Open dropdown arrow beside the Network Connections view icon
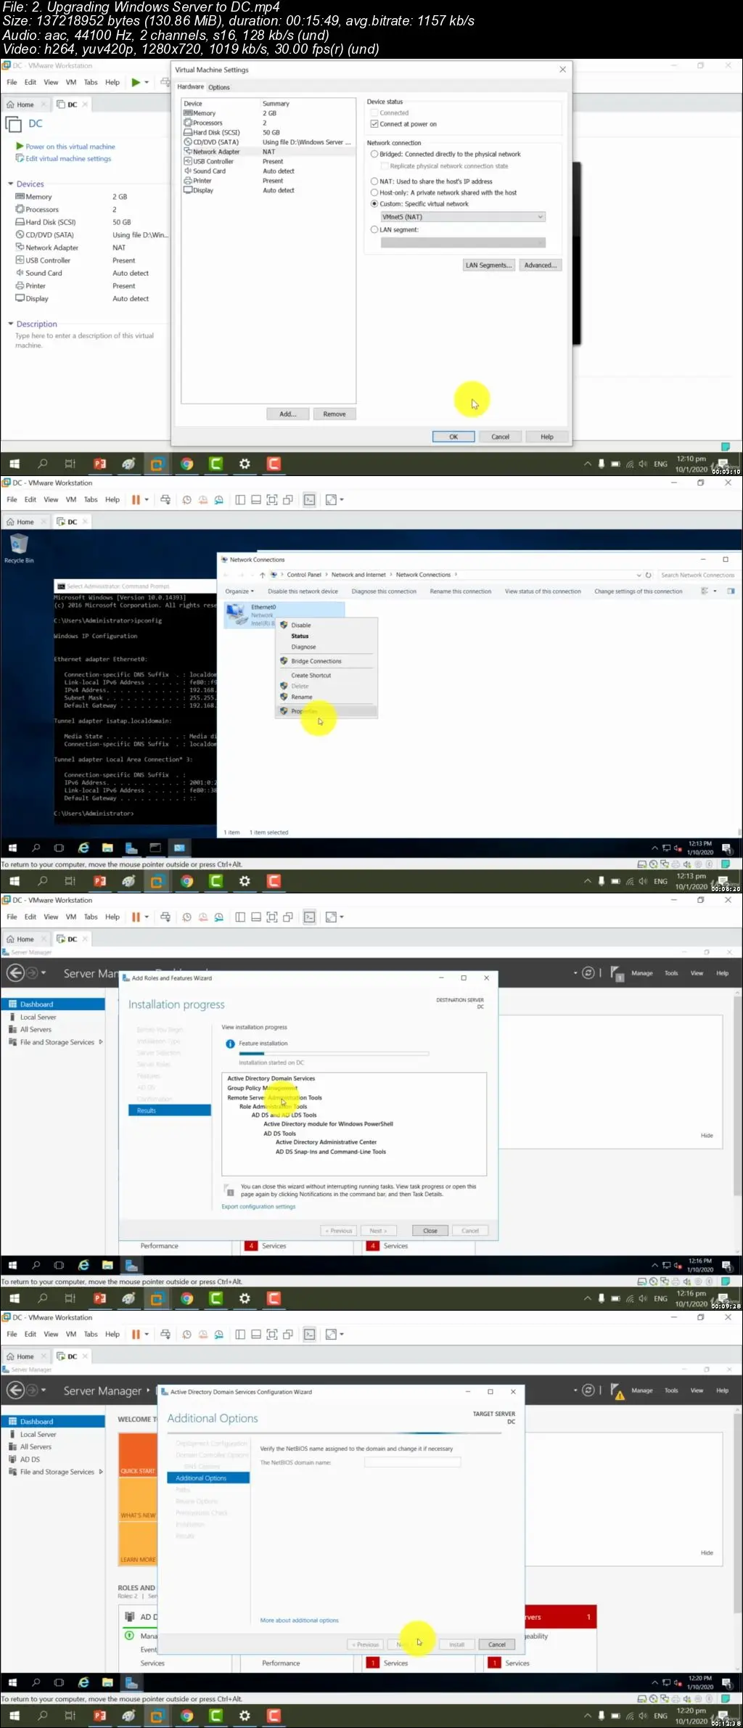Image resolution: width=743 pixels, height=1728 pixels. tap(715, 591)
